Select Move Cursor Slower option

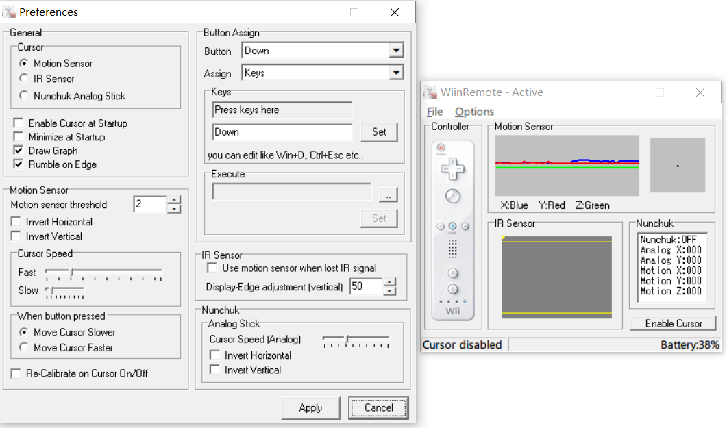coord(24,331)
